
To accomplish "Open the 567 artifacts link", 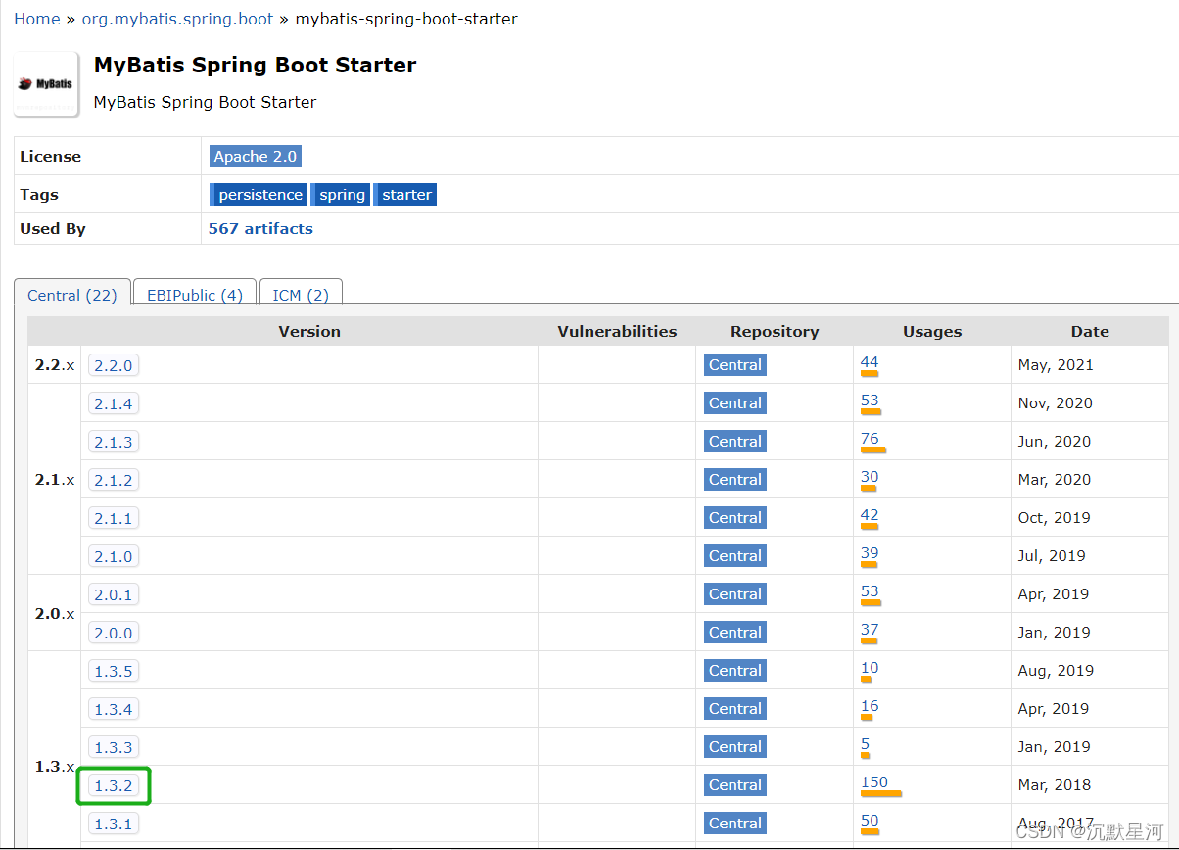I will click(260, 229).
